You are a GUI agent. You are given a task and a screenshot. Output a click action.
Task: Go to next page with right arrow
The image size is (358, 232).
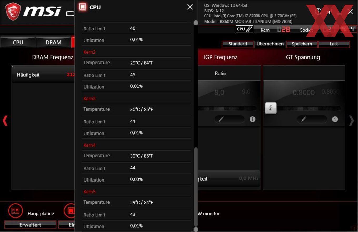[x=351, y=121]
